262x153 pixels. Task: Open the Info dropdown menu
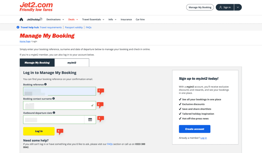[112, 19]
